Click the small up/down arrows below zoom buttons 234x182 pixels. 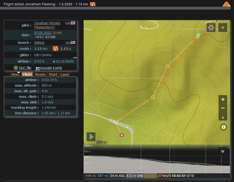click(x=223, y=116)
